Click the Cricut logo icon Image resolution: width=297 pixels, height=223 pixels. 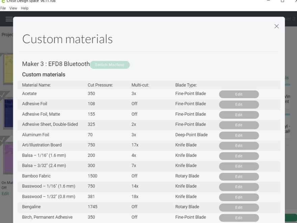pyautogui.click(x=3, y=1)
